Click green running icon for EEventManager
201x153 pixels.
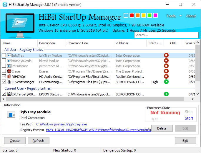(166, 82)
